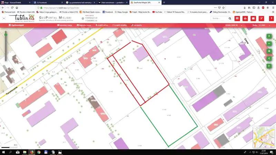Open Agencja5000 - Faktury bookmark
Screen dimensions: 276x155
[x=243, y=12]
